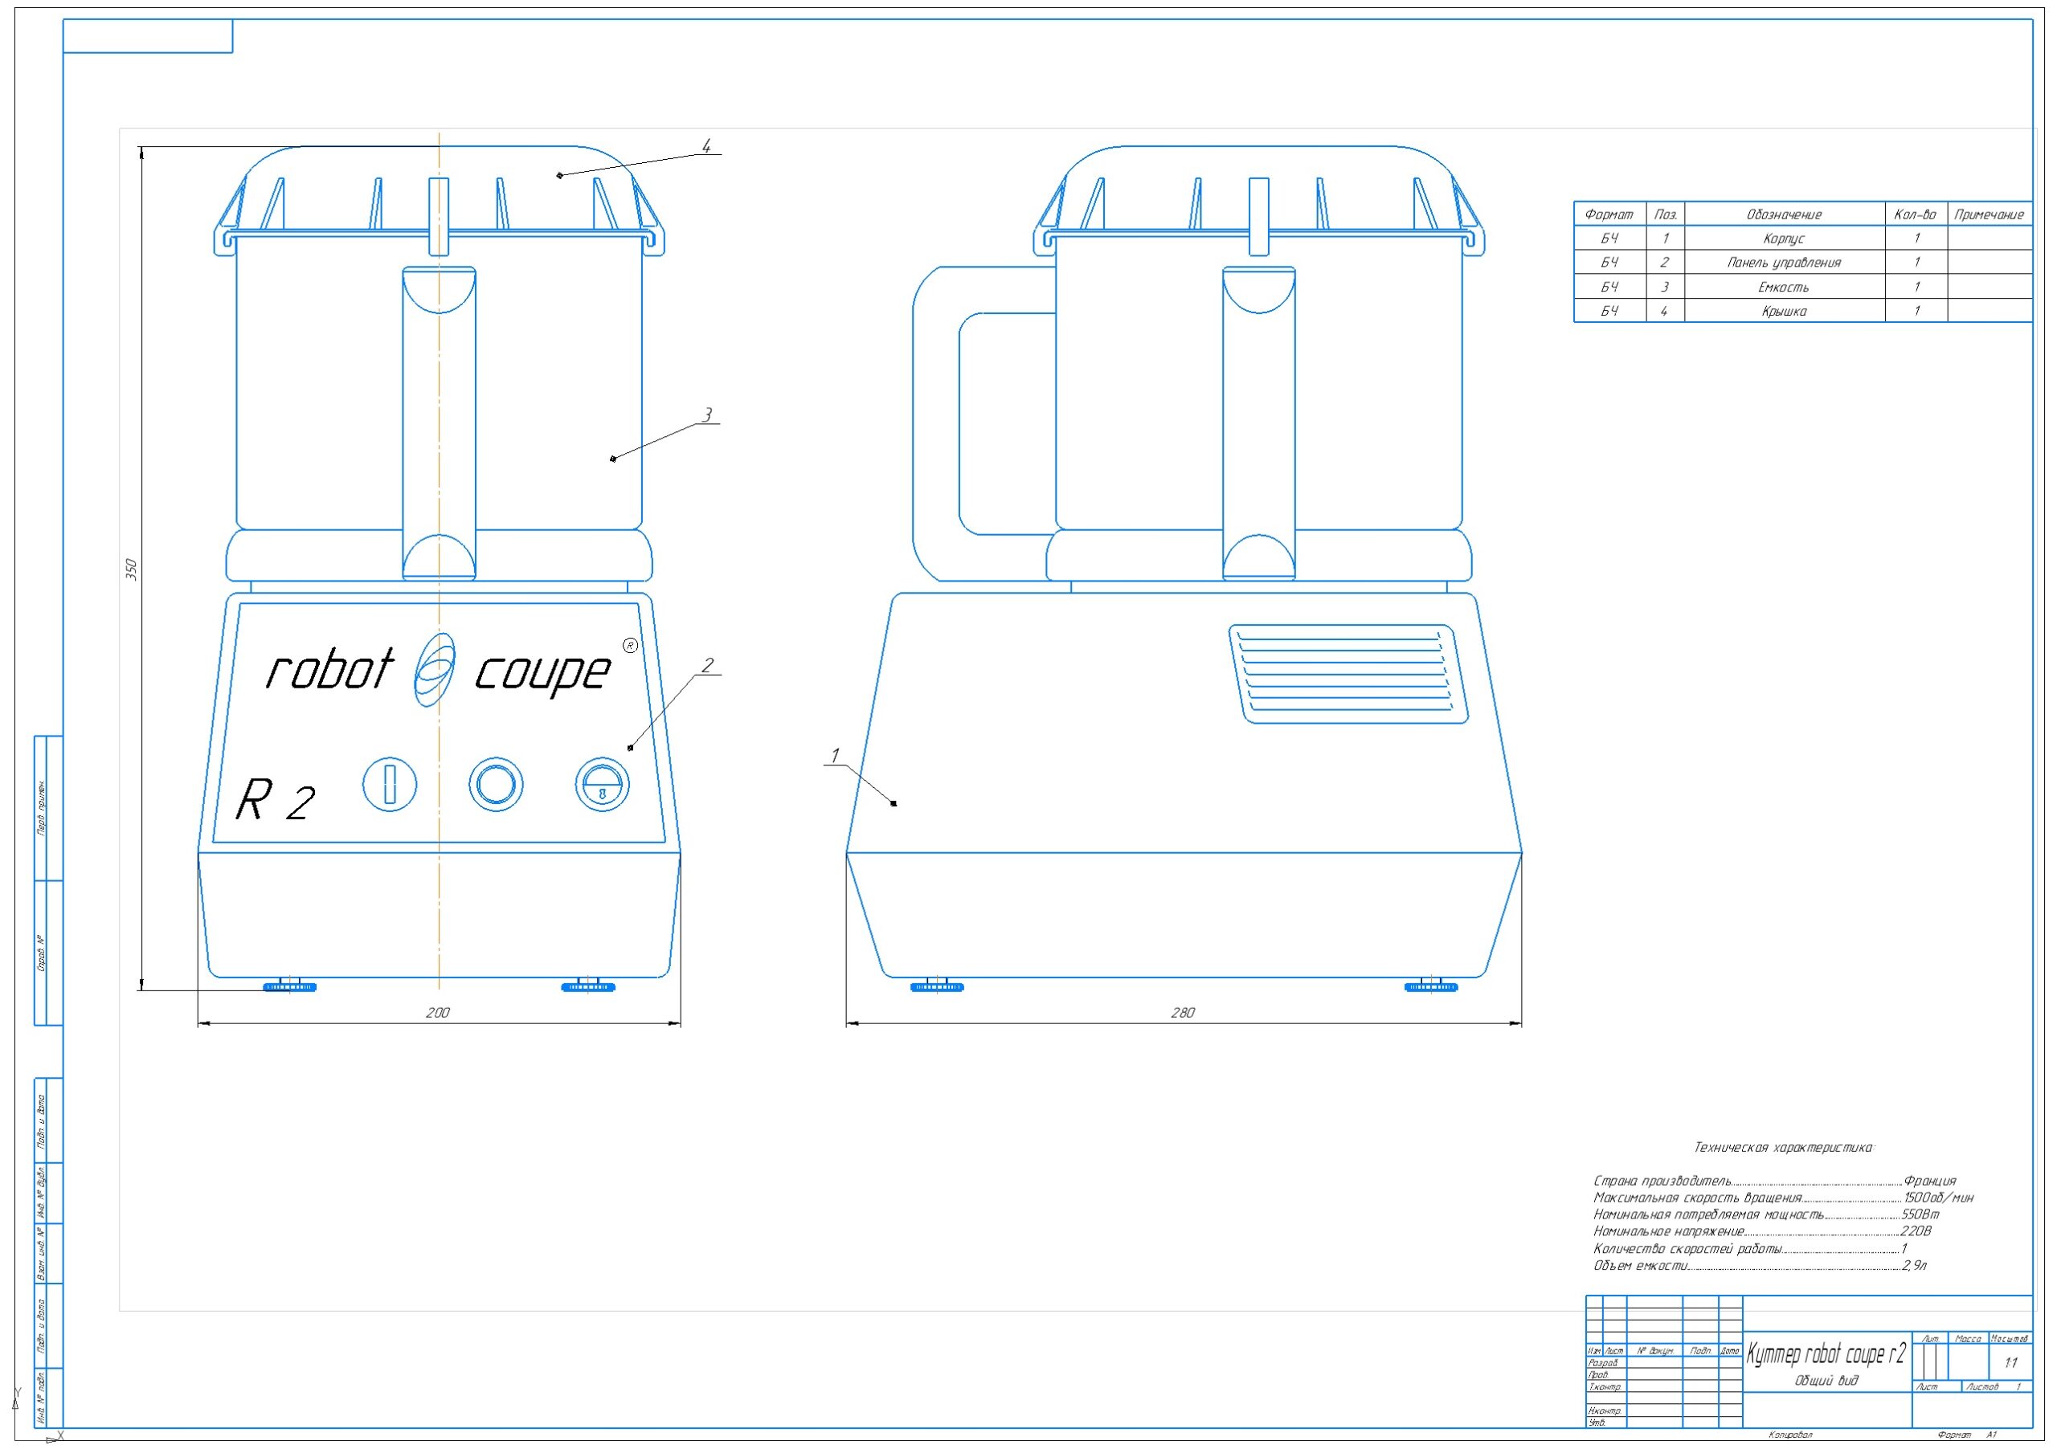This screenshot has width=2057, height=1449.
Task: Select the 350 height dimension value
Action: tap(131, 569)
